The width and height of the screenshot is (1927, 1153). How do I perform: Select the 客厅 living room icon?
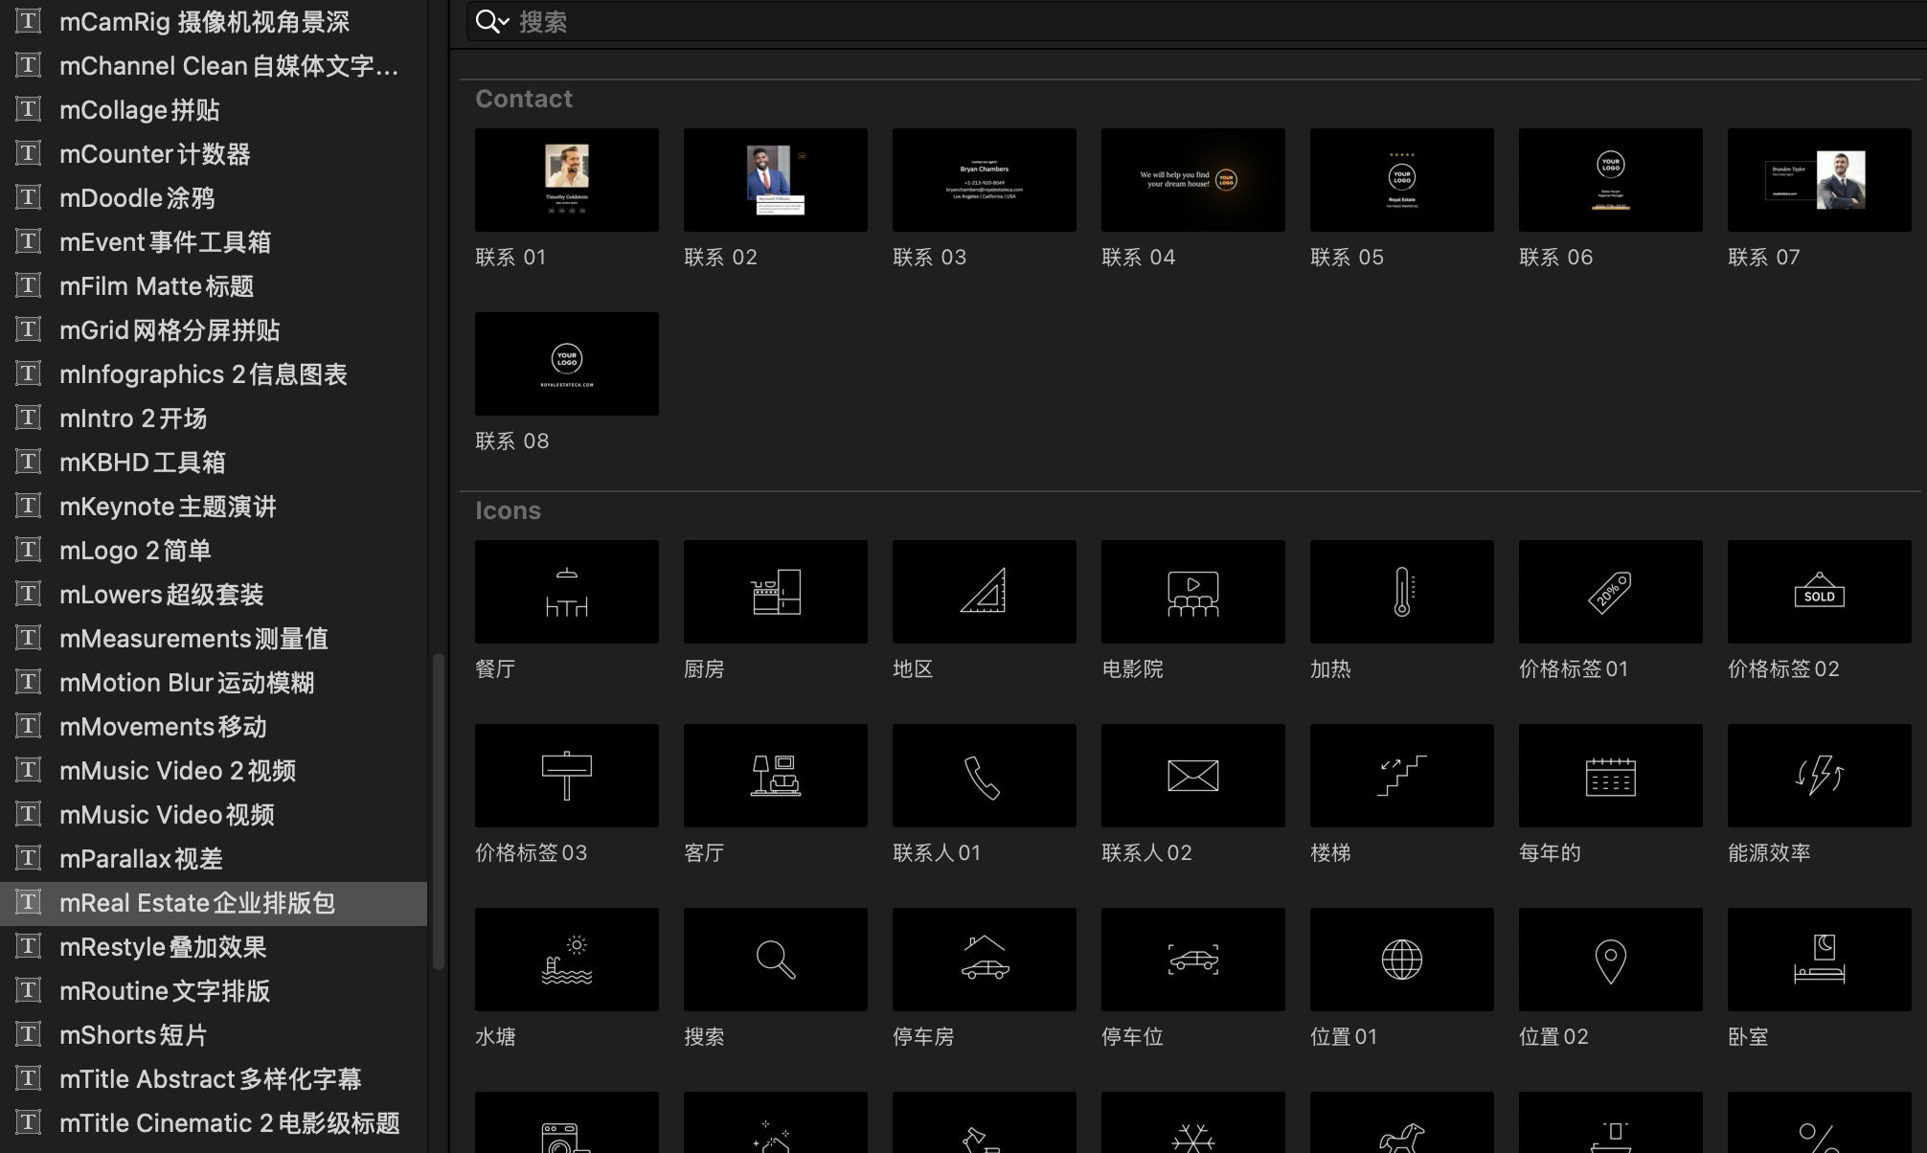[776, 776]
